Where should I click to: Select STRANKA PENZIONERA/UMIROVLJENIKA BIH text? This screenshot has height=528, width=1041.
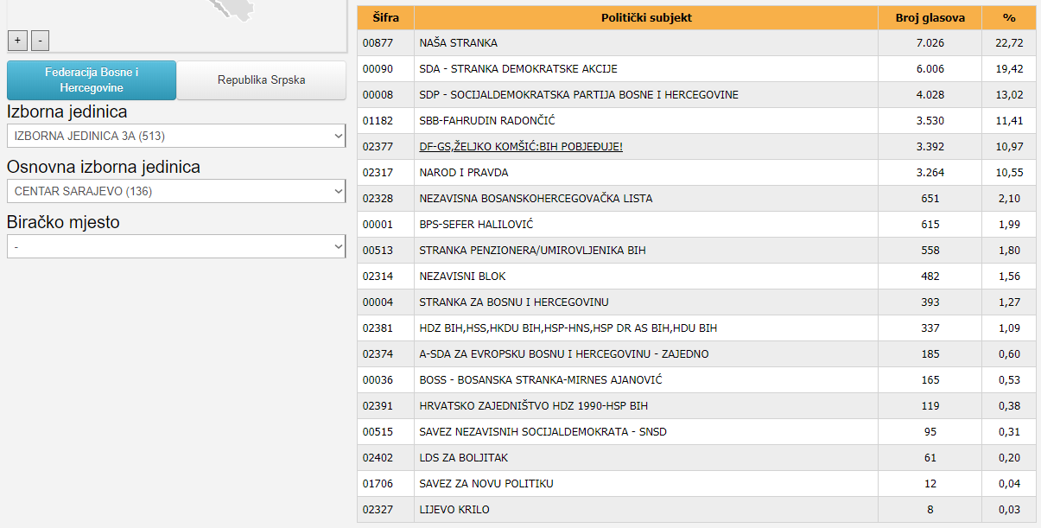click(x=532, y=251)
